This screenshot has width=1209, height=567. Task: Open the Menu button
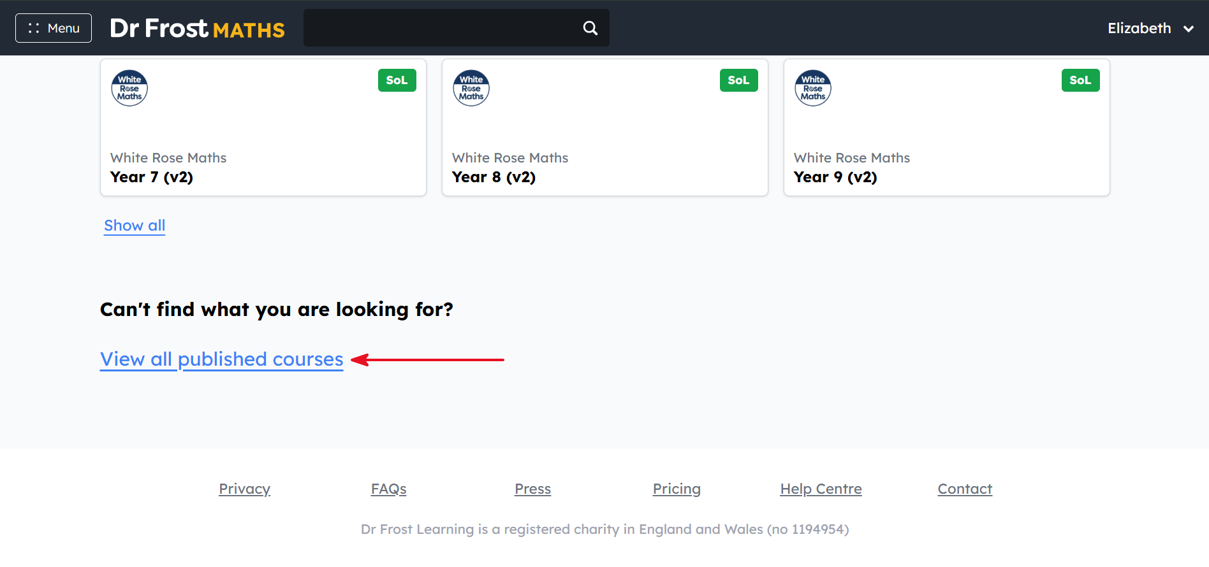pyautogui.click(x=54, y=28)
